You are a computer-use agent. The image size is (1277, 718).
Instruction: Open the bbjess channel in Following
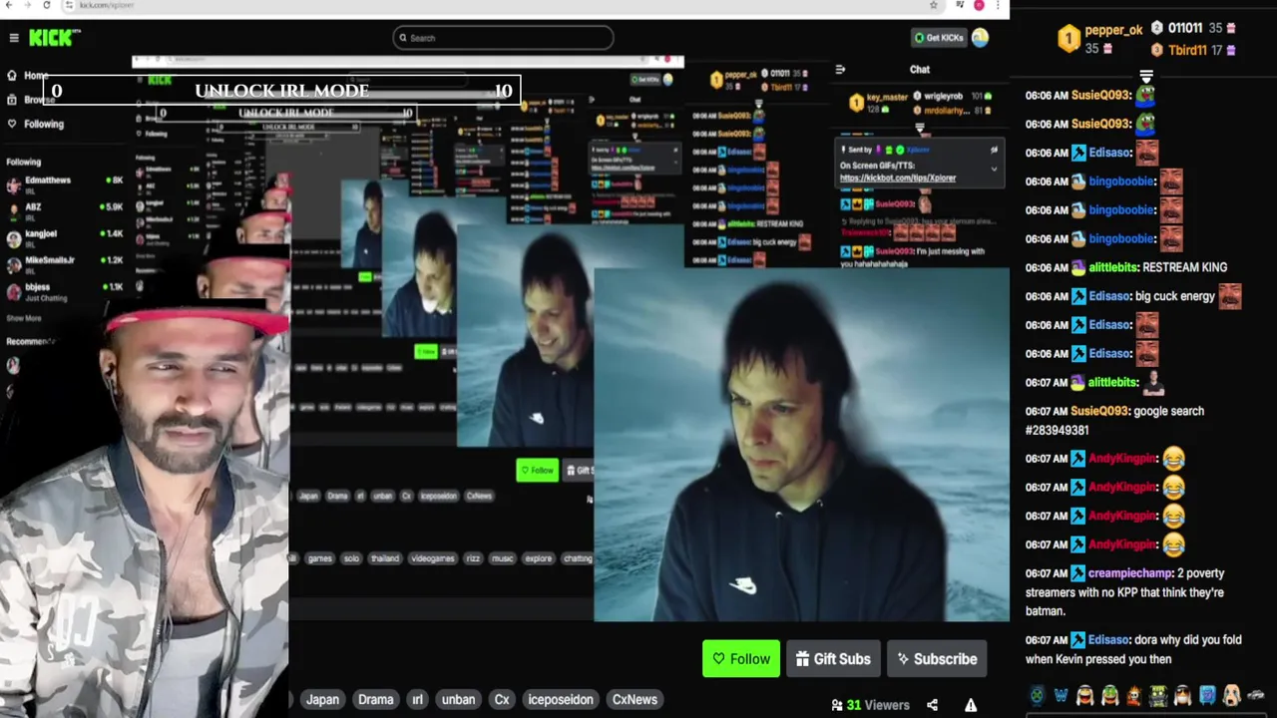pos(65,291)
